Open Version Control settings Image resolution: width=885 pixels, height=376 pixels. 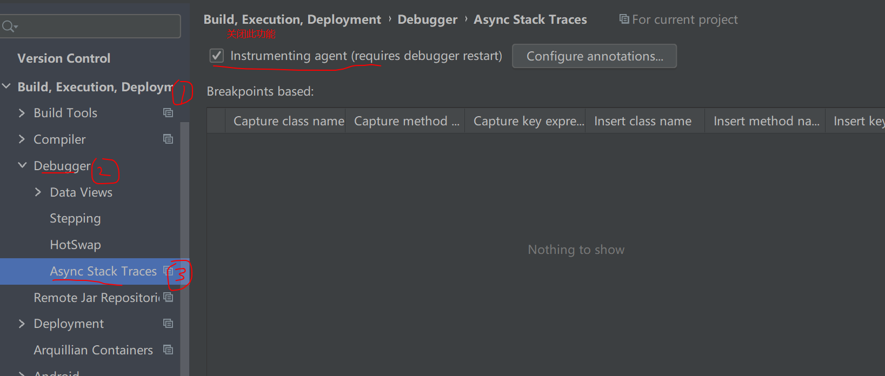point(64,58)
